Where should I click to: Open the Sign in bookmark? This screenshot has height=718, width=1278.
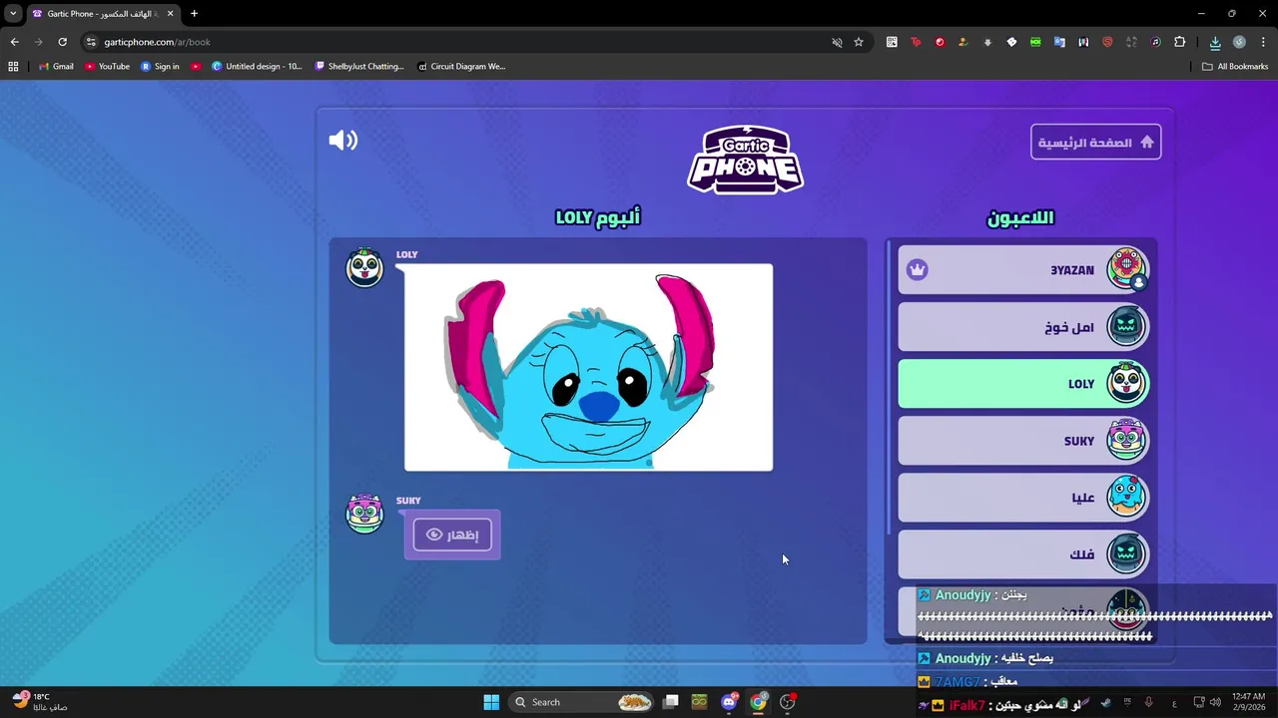click(160, 67)
